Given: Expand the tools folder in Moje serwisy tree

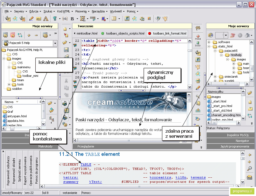Looking at the screenshot, I should point(9,84).
